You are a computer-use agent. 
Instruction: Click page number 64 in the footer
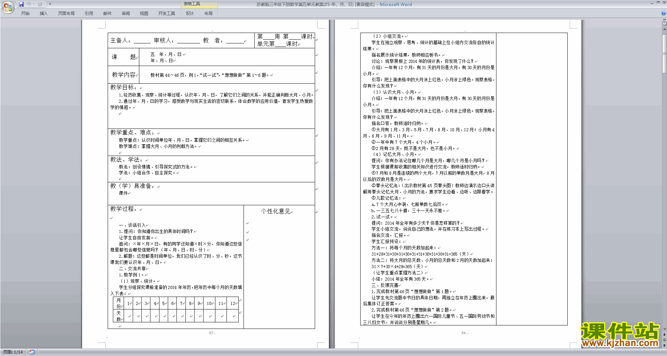464,333
